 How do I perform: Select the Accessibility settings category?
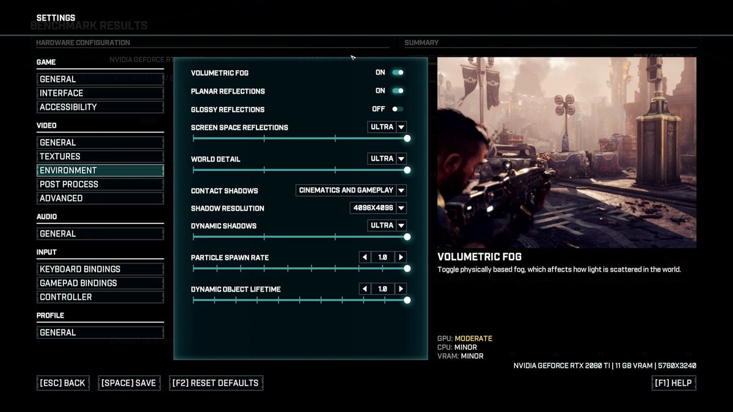pos(100,106)
